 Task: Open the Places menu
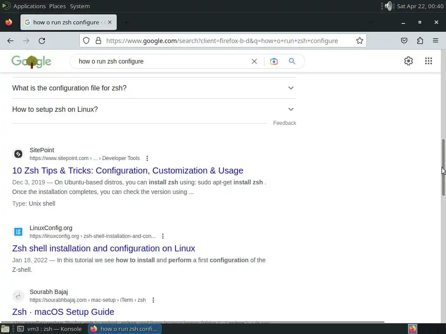click(x=57, y=6)
